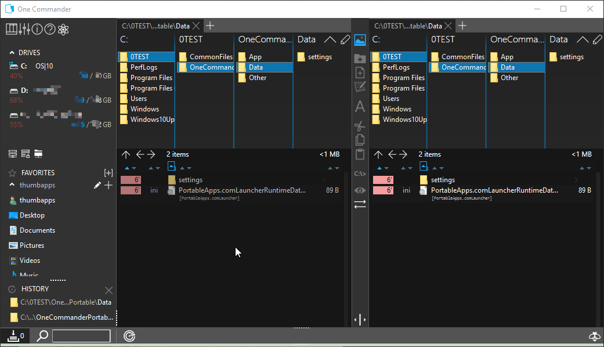Go up one folder in right pane
The width and height of the screenshot is (604, 347).
coord(378,154)
